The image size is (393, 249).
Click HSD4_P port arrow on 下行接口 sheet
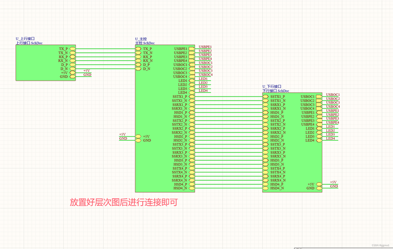(x=266, y=184)
